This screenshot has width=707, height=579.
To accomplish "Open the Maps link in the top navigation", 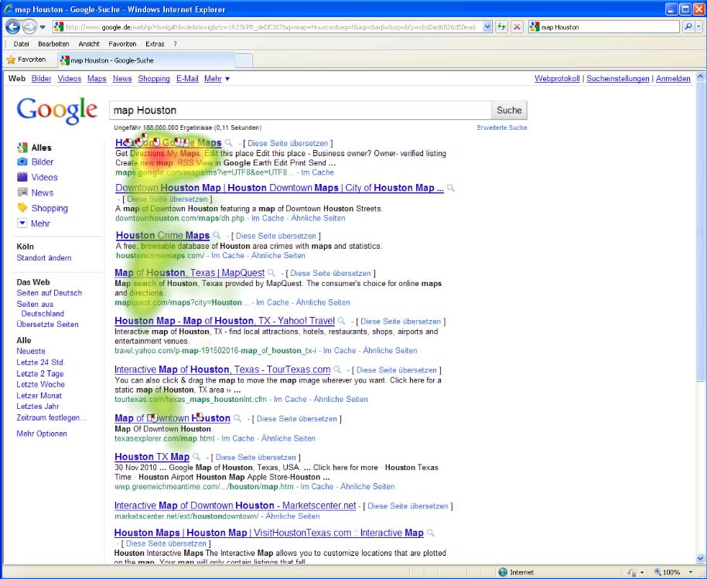I will point(97,78).
